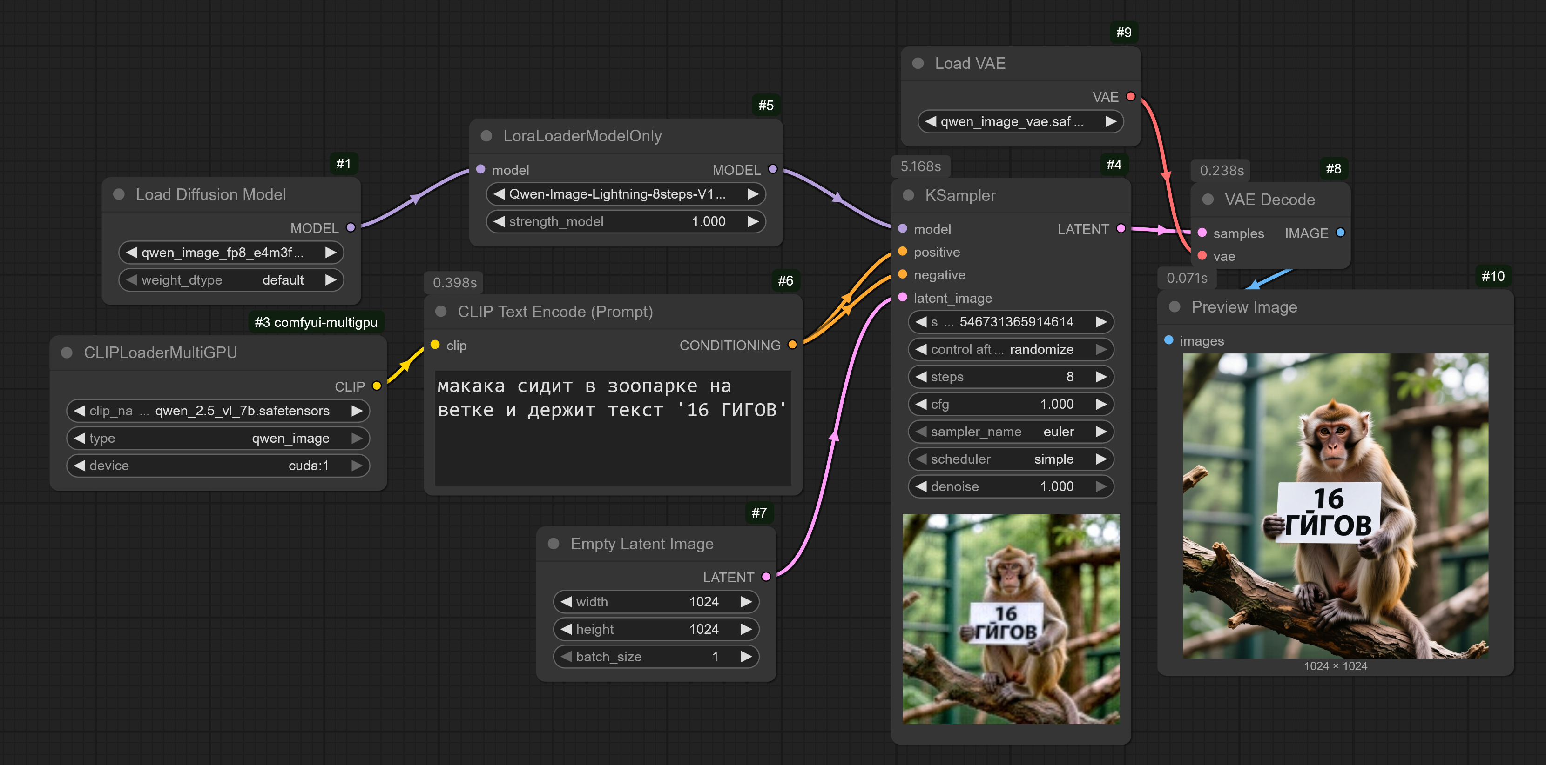
Task: Collapse the Load VAE node dot
Action: pyautogui.click(x=918, y=64)
